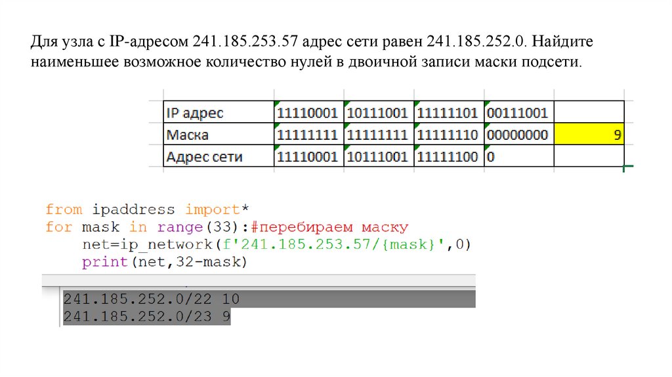Click mask cell 00000000
Image resolution: width=672 pixels, height=377 pixels.
[518, 134]
